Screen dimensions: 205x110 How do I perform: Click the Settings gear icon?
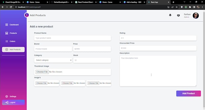click(7, 96)
